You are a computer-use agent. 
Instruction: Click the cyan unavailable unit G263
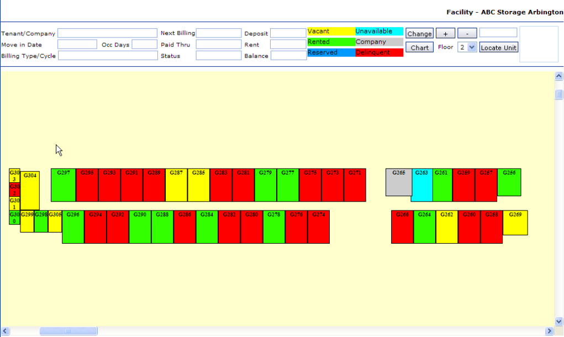point(421,185)
